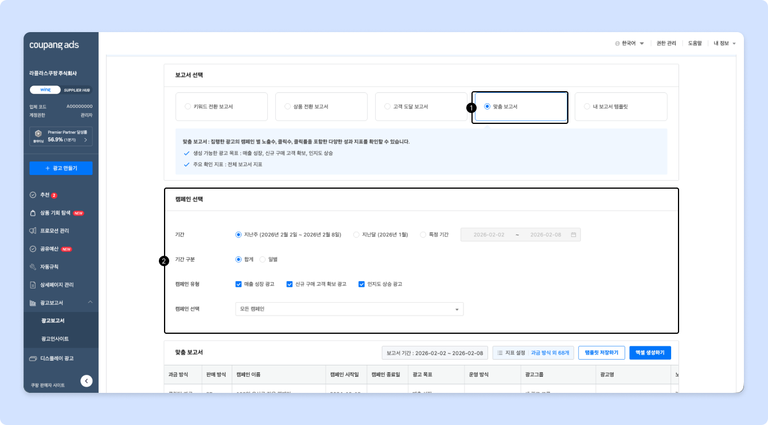Open 광고인사이트 in the sidebar submenu
The width and height of the screenshot is (768, 425).
[55, 338]
